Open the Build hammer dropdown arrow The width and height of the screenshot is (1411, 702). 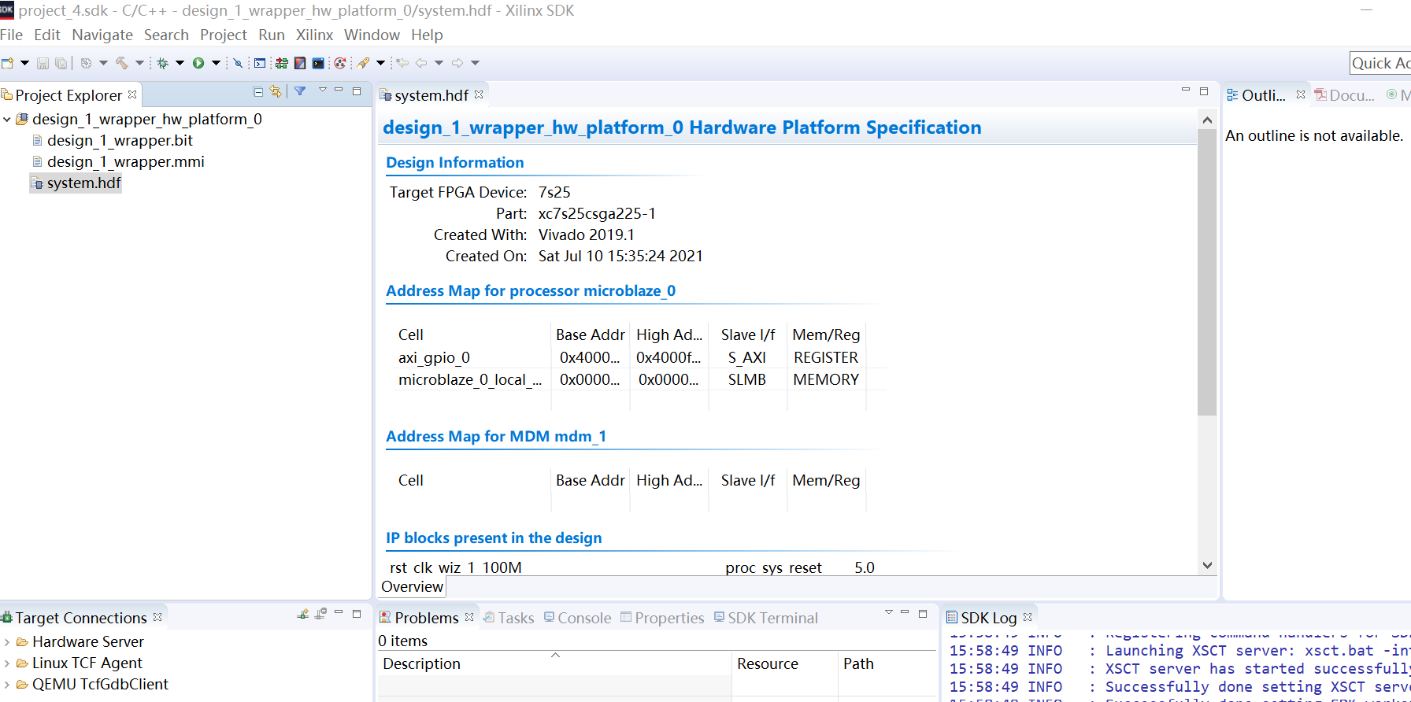139,63
